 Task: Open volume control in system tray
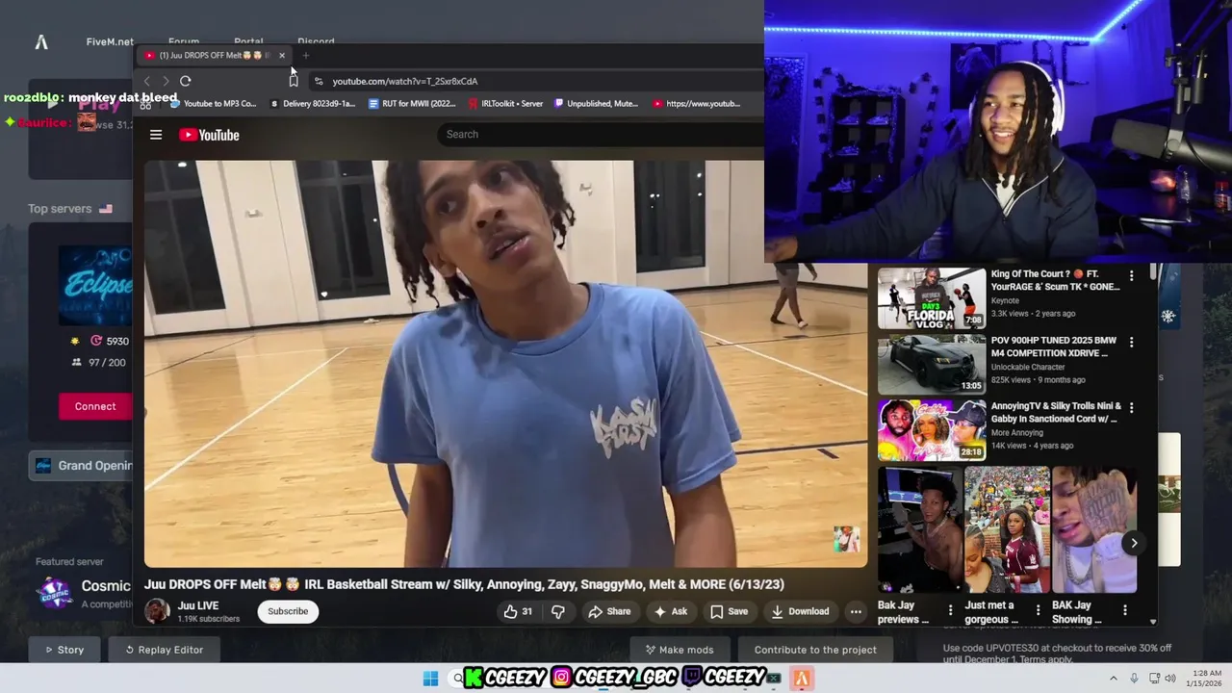[x=1170, y=679]
